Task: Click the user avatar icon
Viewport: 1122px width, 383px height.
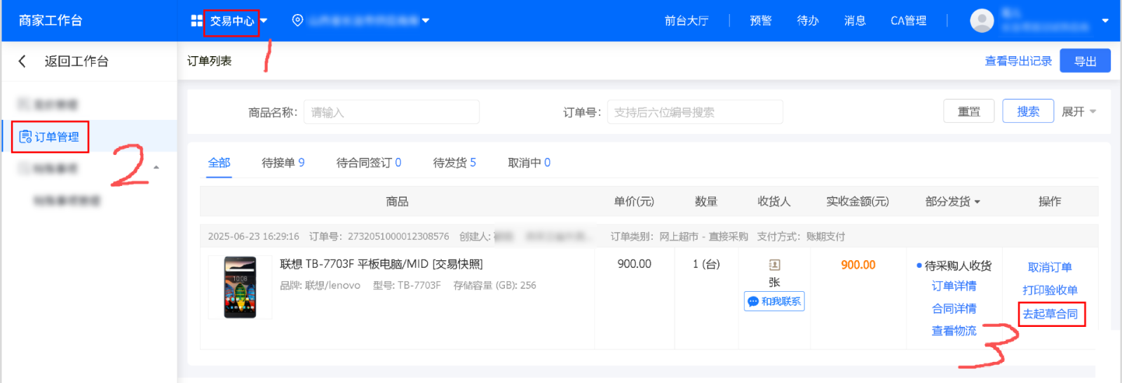Action: (981, 20)
